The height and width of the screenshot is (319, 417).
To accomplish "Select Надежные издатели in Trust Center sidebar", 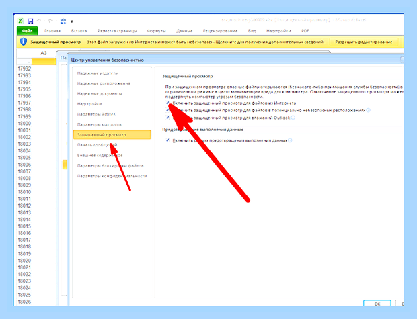I will click(98, 73).
